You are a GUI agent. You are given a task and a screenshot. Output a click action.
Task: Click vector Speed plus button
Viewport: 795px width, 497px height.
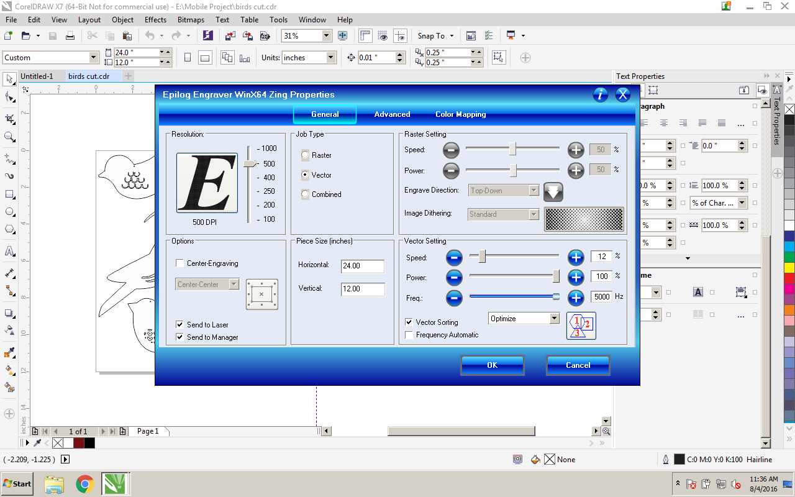(576, 257)
